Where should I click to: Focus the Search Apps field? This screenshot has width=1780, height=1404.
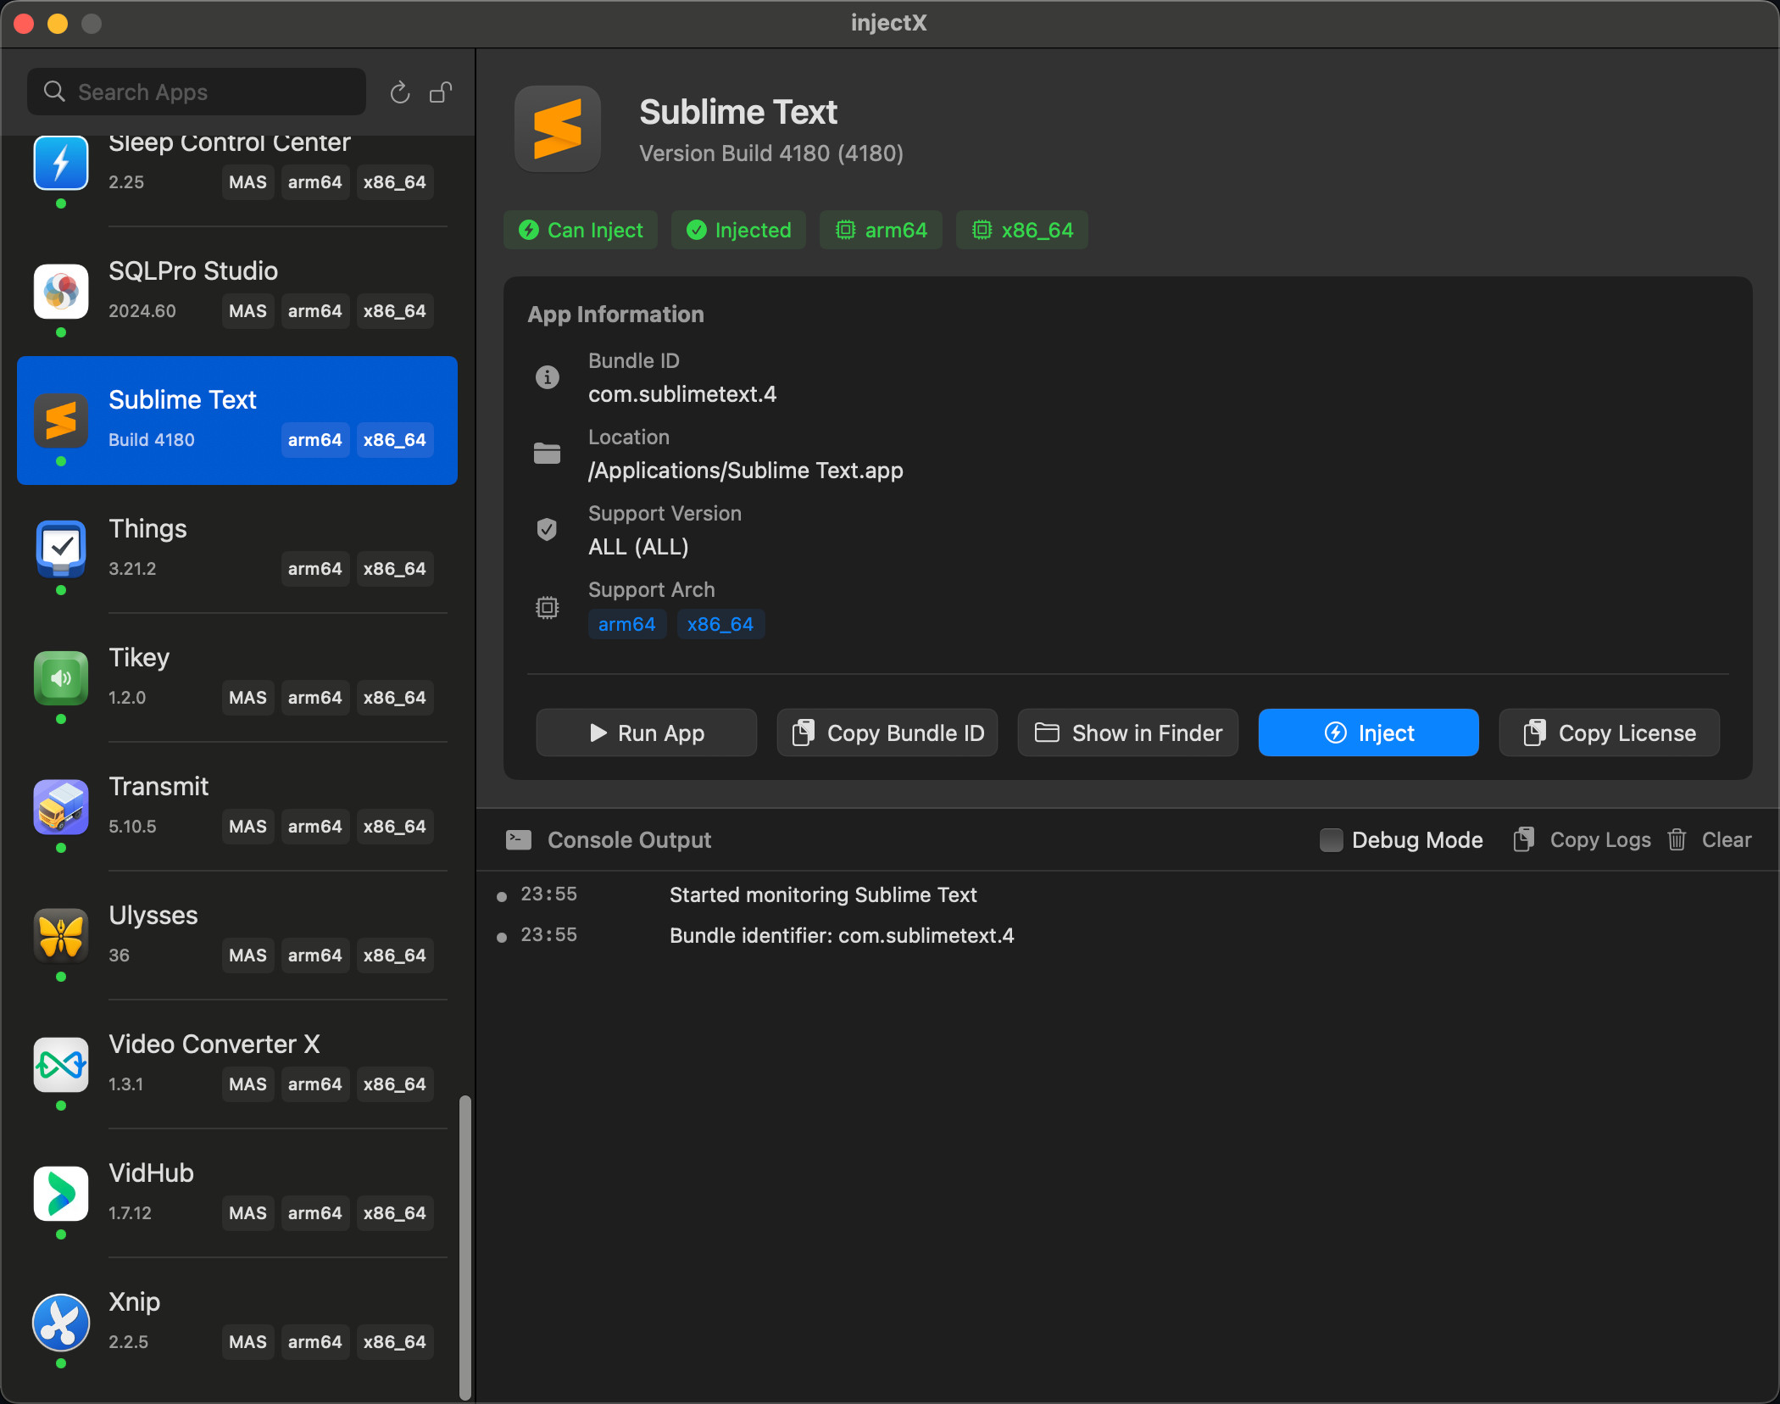click(x=197, y=92)
